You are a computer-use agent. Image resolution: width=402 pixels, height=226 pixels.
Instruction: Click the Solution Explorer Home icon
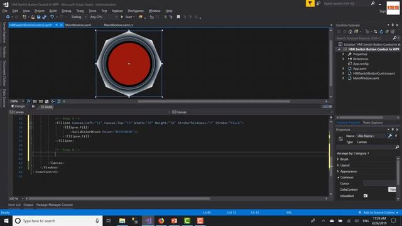tap(350, 32)
